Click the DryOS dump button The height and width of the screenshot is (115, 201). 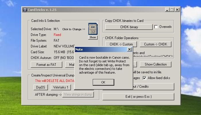(41, 87)
